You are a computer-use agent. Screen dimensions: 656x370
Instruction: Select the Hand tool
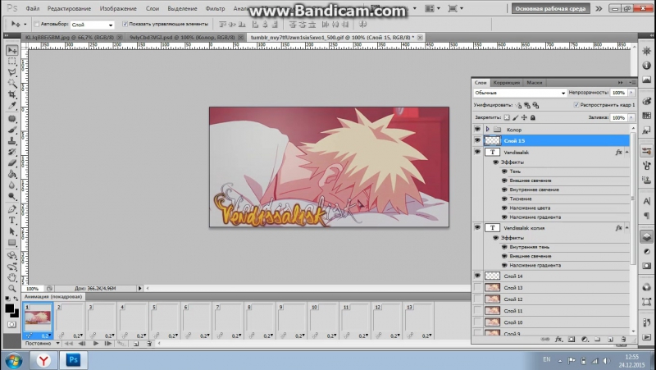click(x=11, y=277)
